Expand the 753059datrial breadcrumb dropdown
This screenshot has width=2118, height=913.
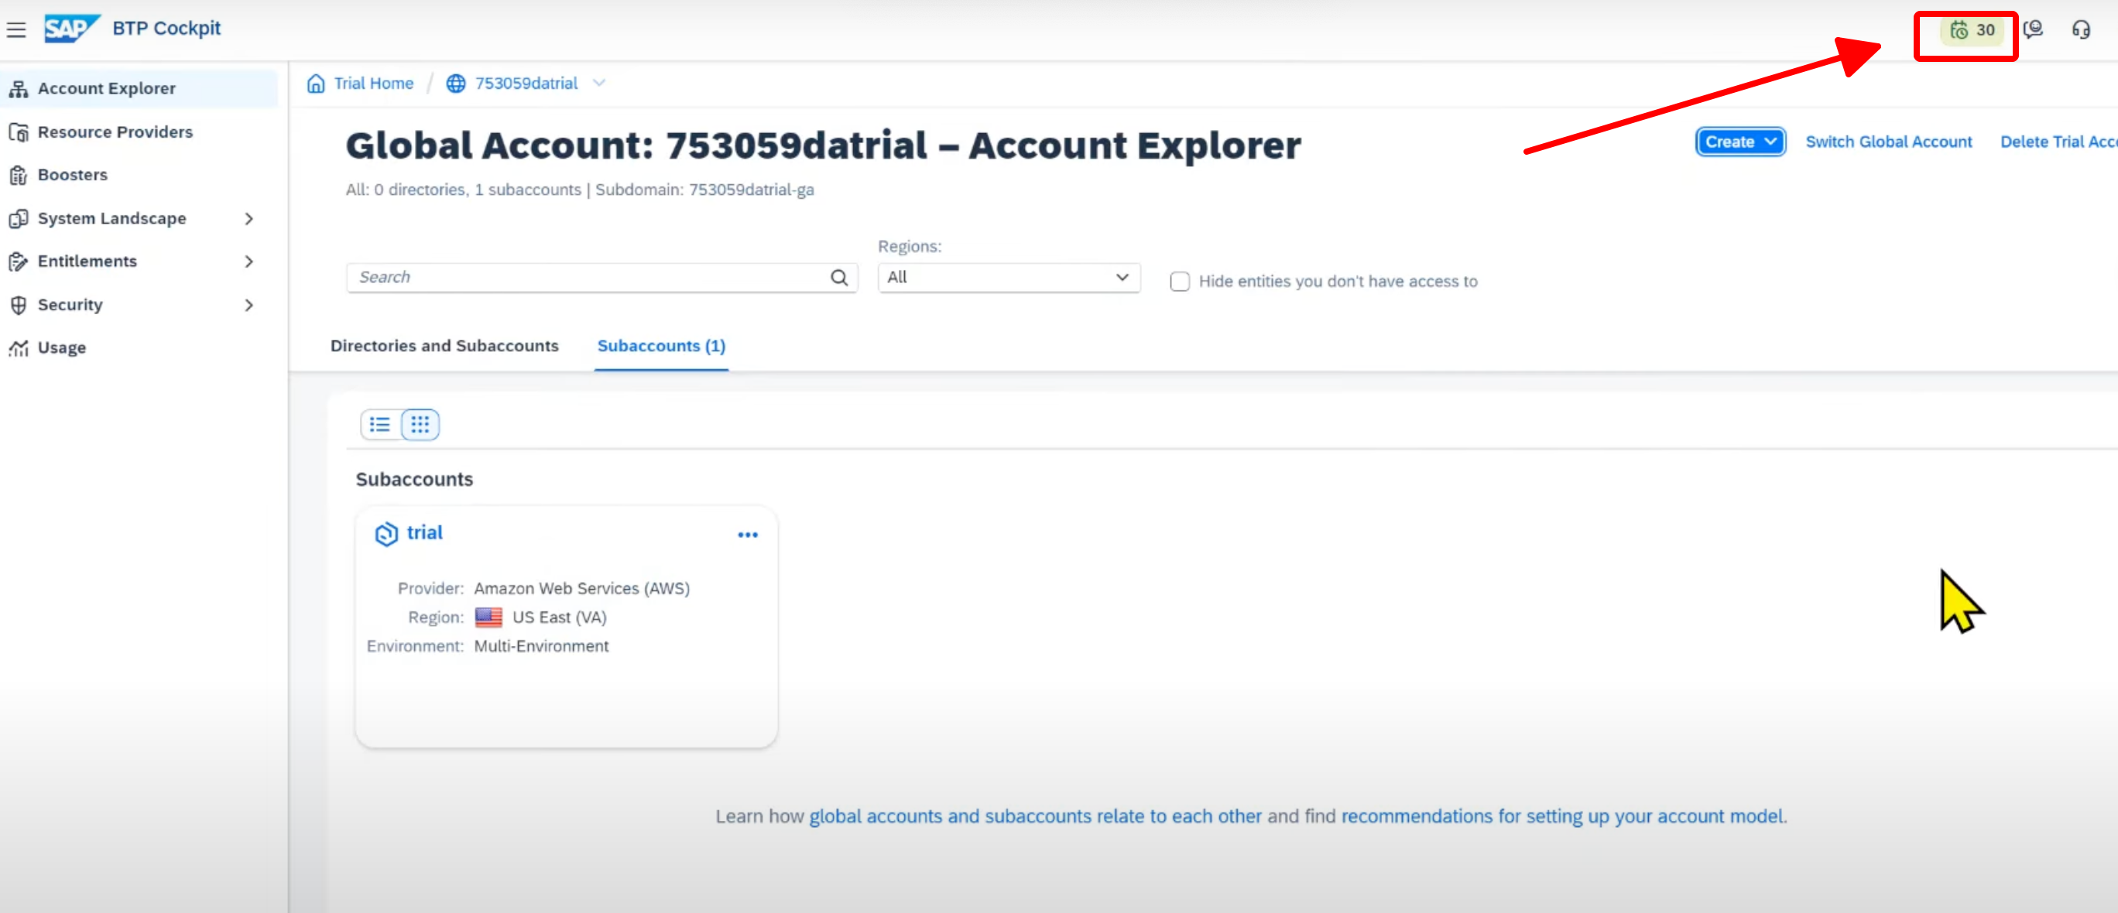(x=599, y=83)
